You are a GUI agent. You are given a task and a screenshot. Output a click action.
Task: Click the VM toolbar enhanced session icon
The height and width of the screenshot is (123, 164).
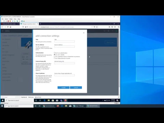pyautogui.click(x=22, y=21)
